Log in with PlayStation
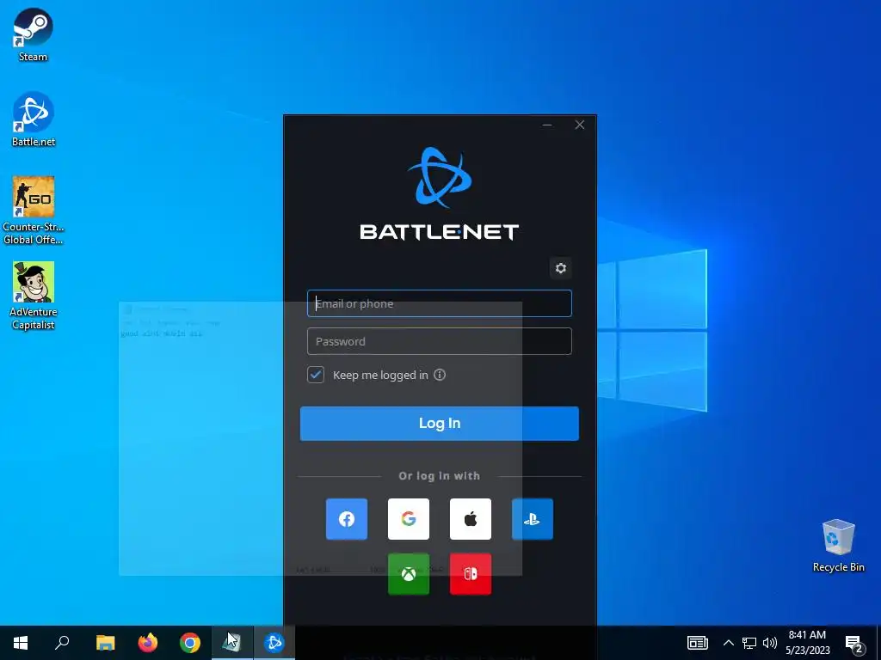 [532, 519]
